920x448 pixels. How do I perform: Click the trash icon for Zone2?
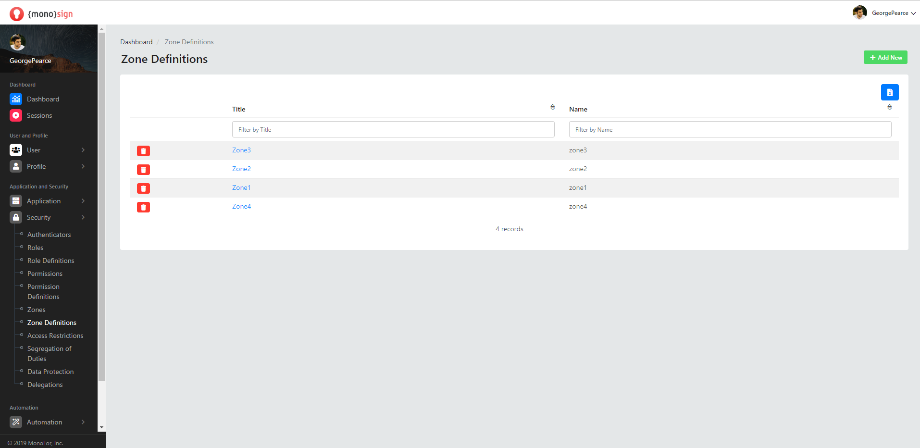point(143,170)
